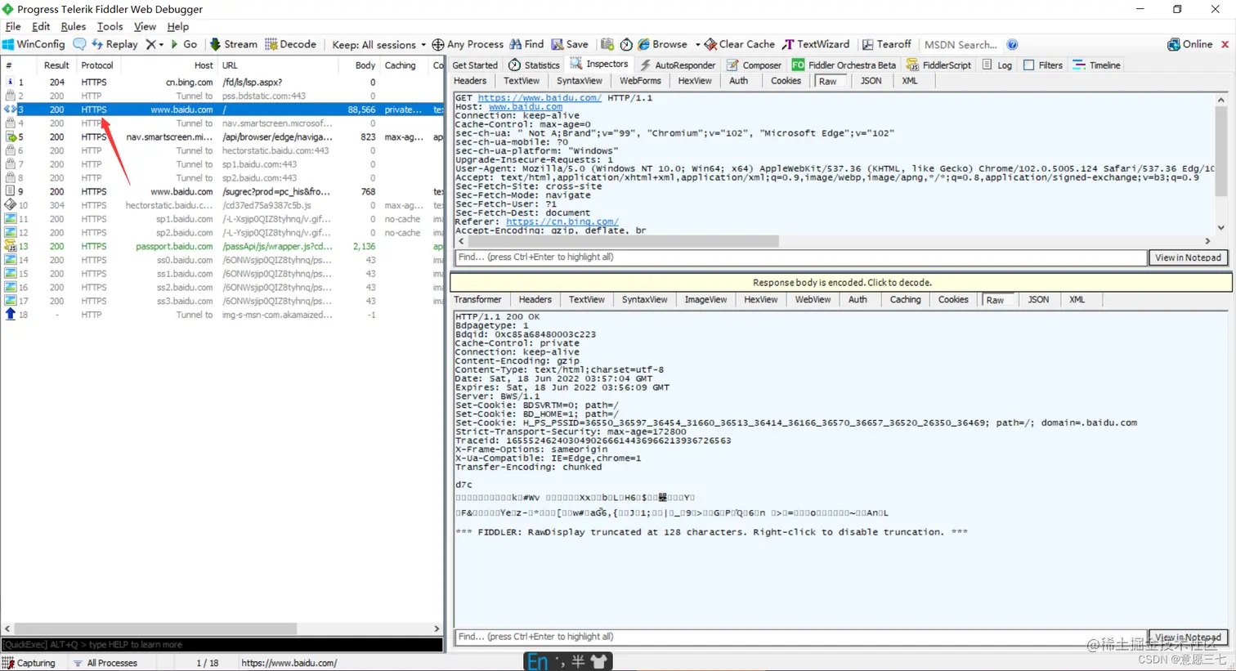Toggle Capturing in status bar

(29, 663)
